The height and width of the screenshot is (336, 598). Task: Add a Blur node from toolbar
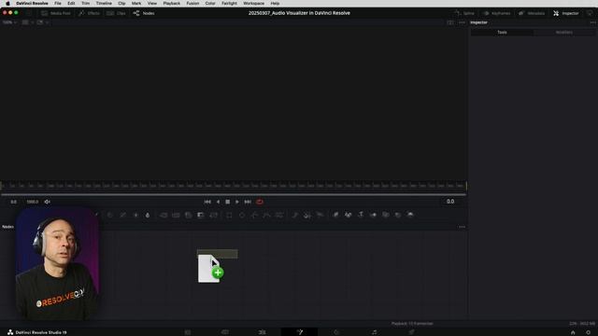pyautogui.click(x=148, y=216)
